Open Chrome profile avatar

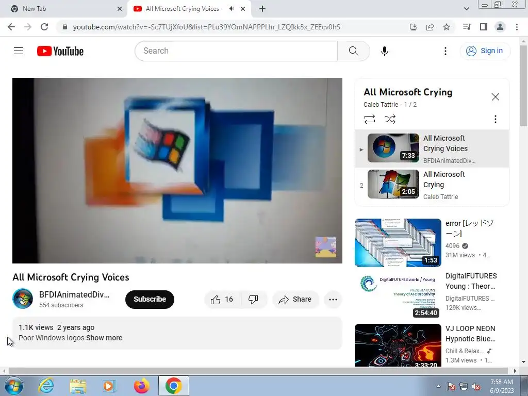tap(500, 27)
